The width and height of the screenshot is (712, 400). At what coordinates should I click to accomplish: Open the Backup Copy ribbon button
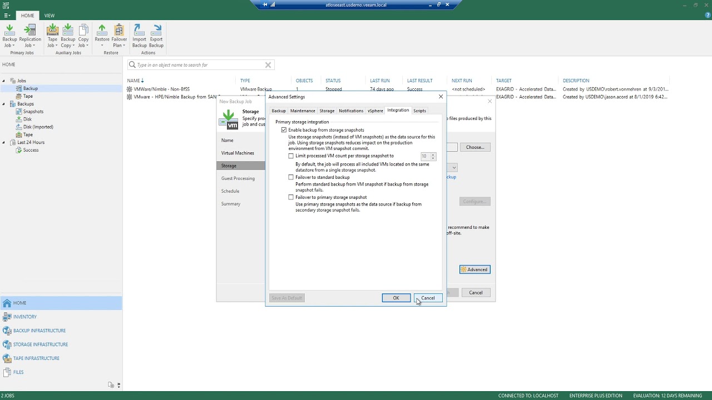coord(68,36)
